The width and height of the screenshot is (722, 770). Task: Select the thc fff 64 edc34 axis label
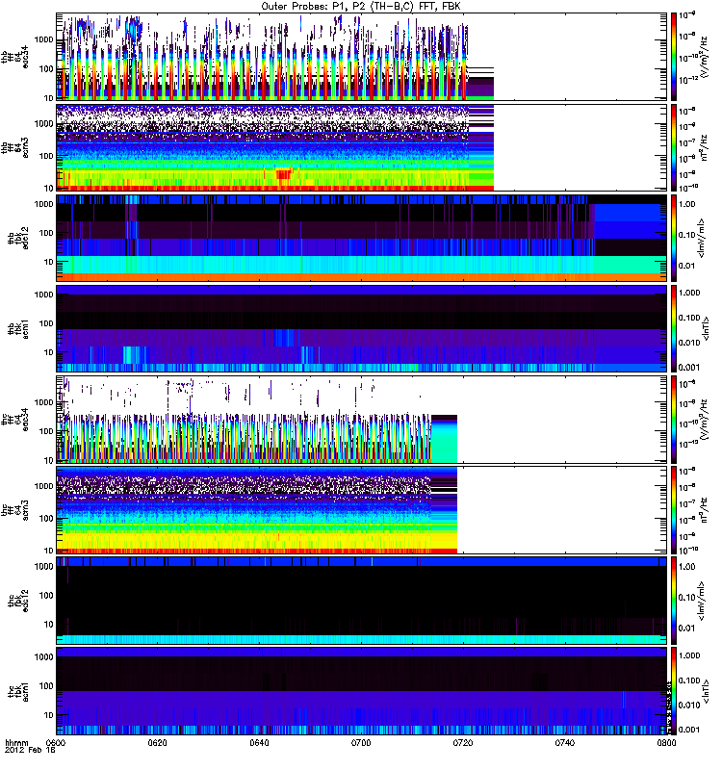[x=14, y=420]
